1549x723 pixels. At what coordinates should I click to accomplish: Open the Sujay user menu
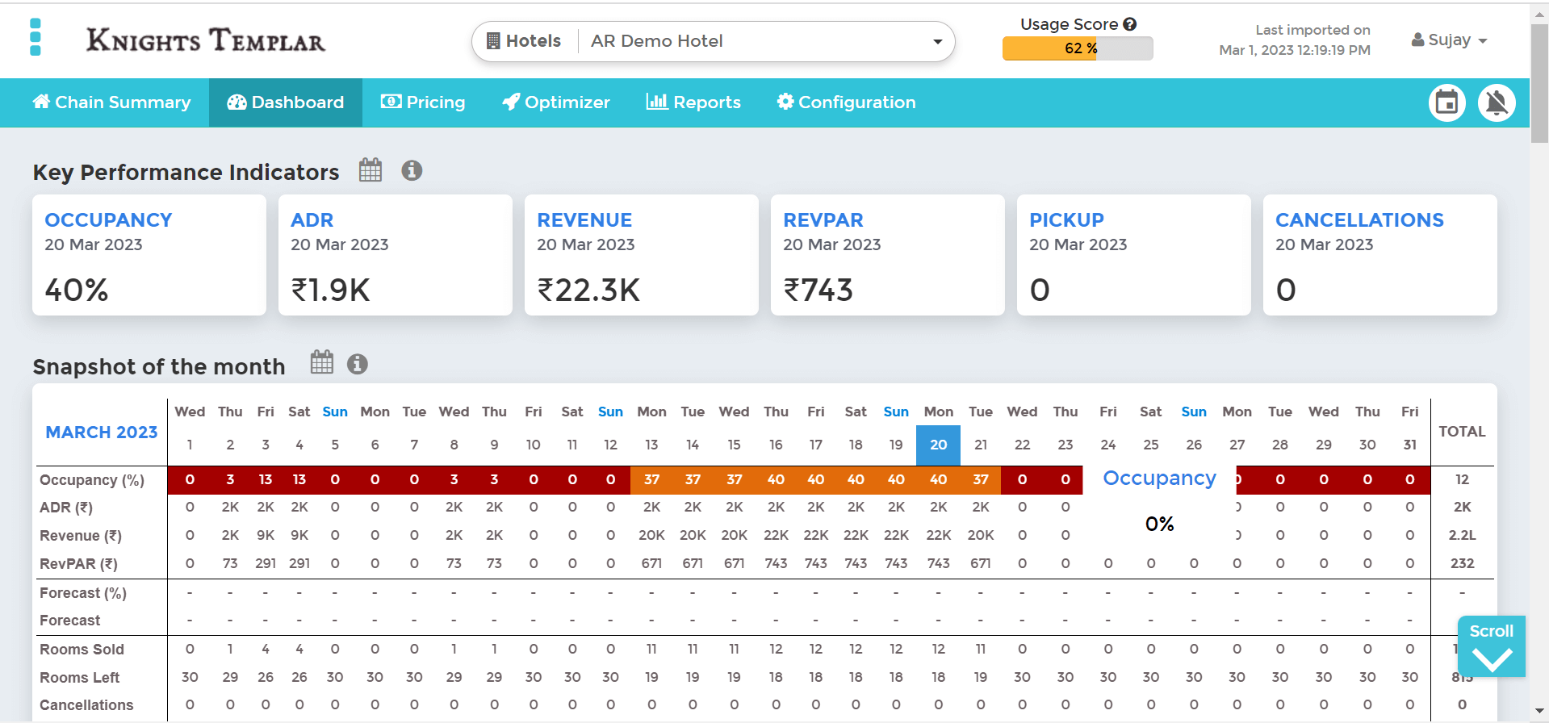pos(1449,40)
